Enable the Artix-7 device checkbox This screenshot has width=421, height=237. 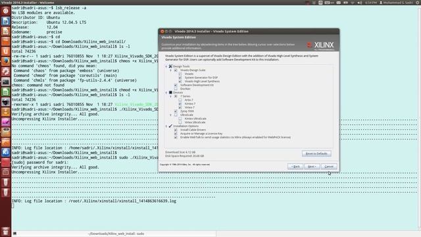(x=180, y=100)
